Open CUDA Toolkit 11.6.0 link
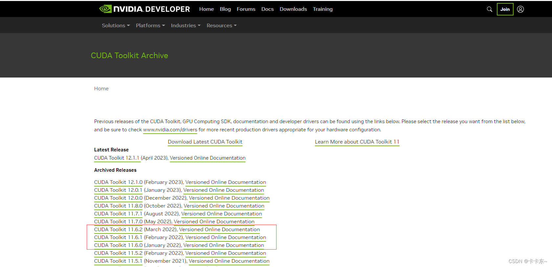 tap(118, 245)
